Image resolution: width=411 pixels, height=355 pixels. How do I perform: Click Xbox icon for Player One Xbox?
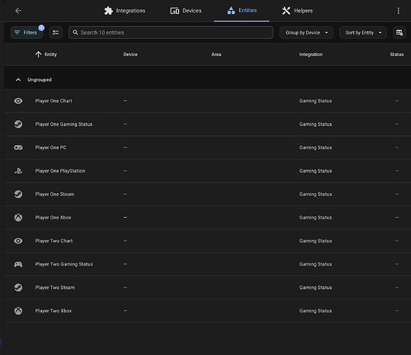click(18, 217)
